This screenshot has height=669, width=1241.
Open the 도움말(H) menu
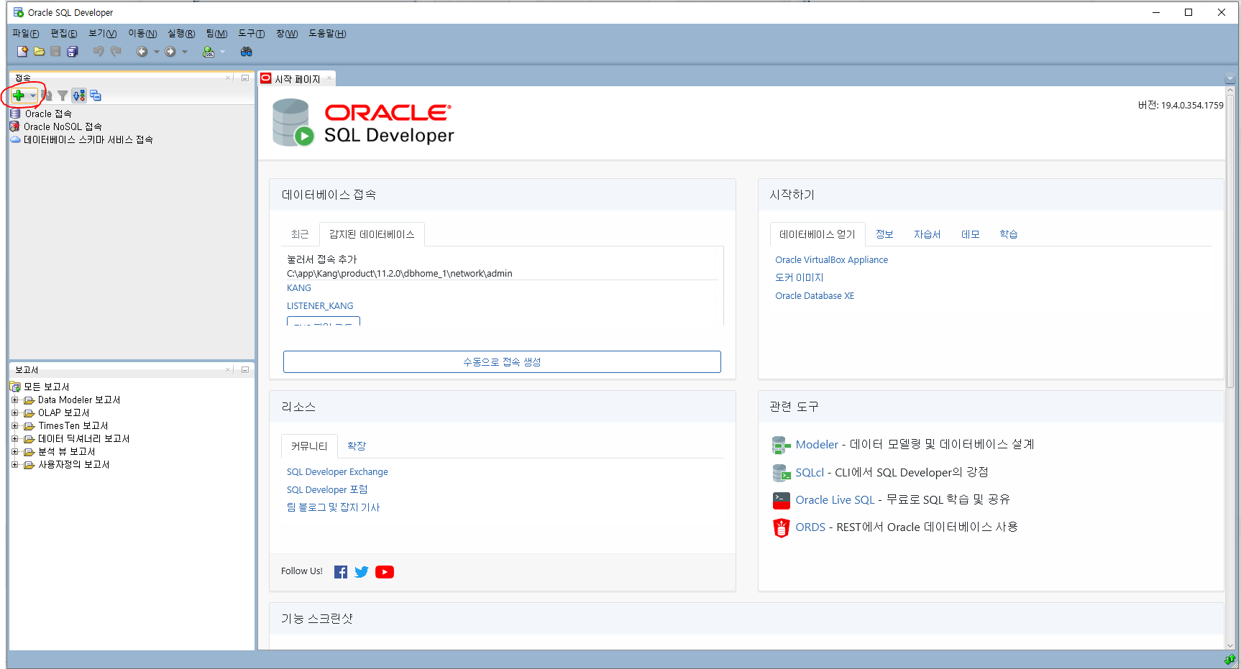[x=327, y=34]
